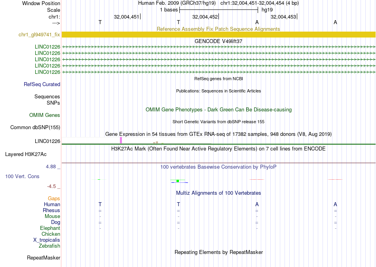Select the Mouse species label
This screenshot has width=376, height=267.
[52, 216]
